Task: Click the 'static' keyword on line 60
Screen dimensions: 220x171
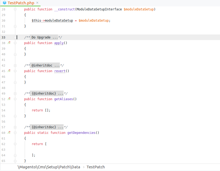Action: coord(43,133)
